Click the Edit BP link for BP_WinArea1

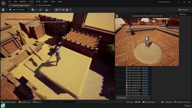(x=145, y=90)
